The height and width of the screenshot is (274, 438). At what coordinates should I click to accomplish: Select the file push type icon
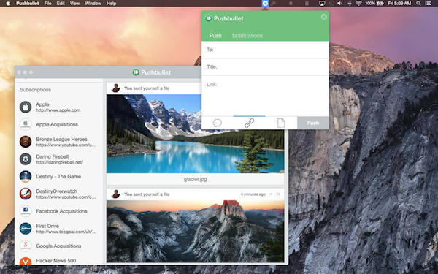click(281, 123)
